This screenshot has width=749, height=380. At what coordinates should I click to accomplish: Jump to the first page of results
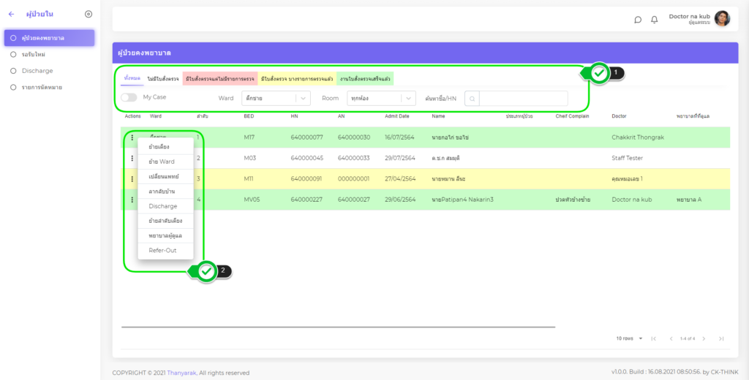point(653,338)
